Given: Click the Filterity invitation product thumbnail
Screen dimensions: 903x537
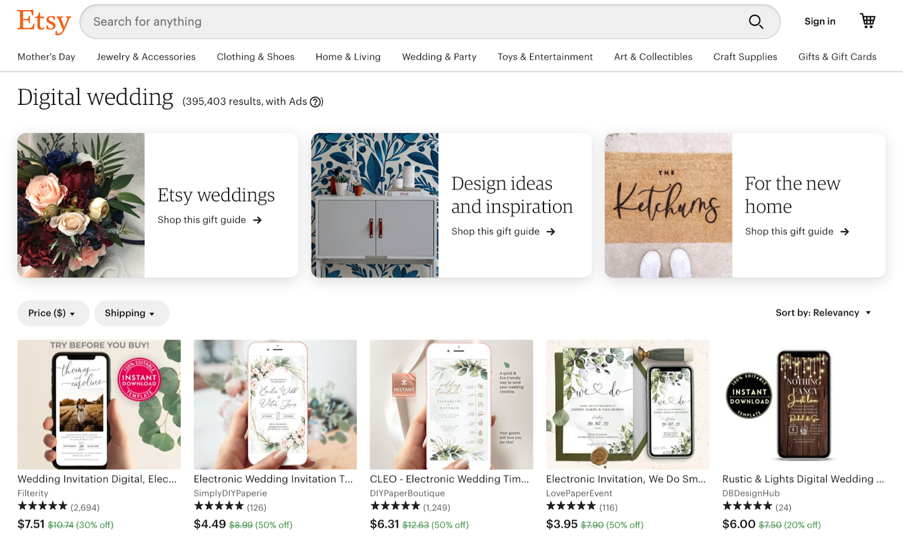Looking at the screenshot, I should (99, 404).
